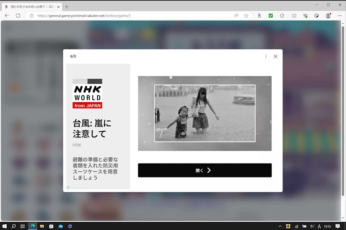Screen dimensions: 346x230
Task: Click the ad info icon
Action: tap(68, 187)
